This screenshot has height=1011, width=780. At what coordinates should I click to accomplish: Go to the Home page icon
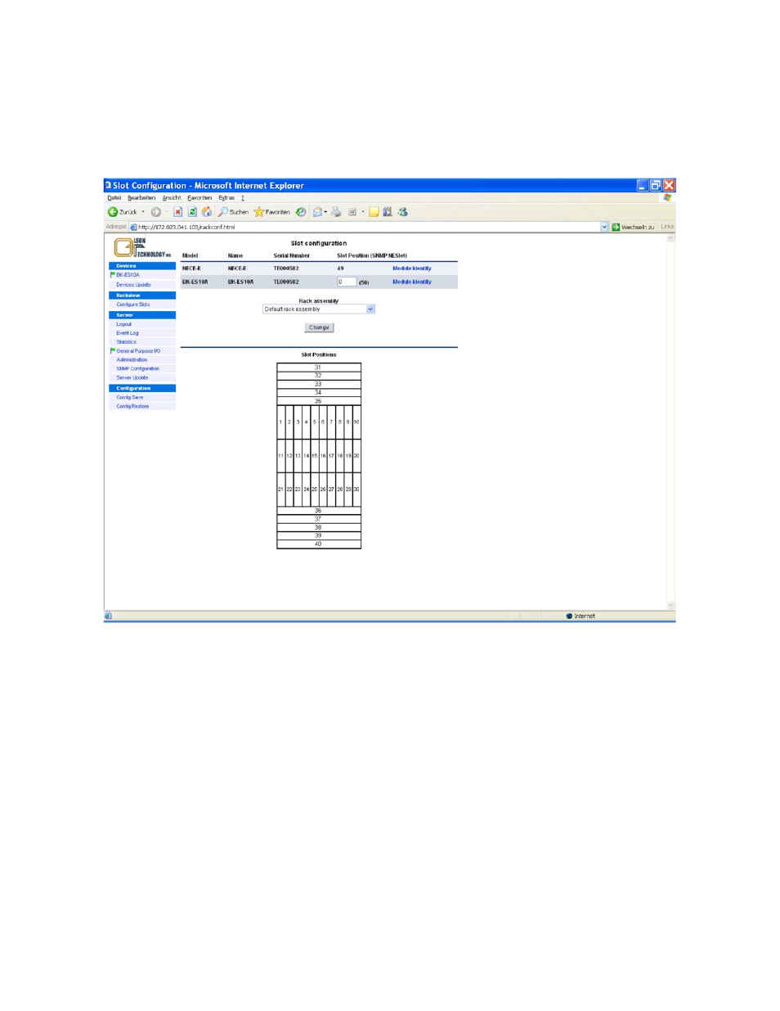(x=207, y=212)
